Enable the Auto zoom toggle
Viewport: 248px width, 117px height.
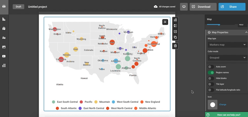pyautogui.click(x=211, y=67)
